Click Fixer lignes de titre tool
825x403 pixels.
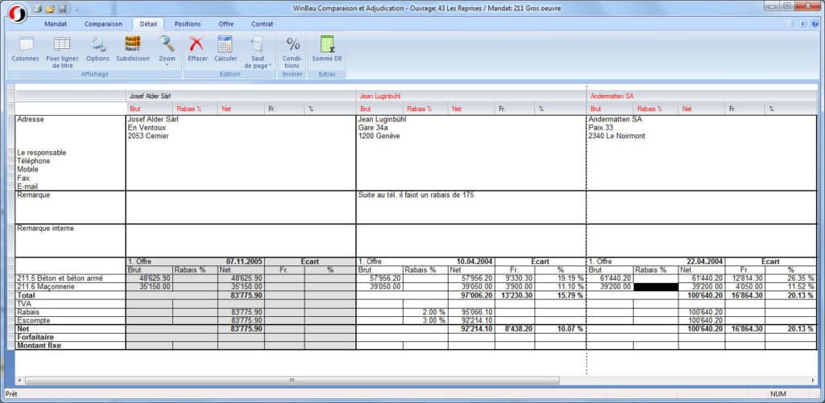[x=62, y=52]
